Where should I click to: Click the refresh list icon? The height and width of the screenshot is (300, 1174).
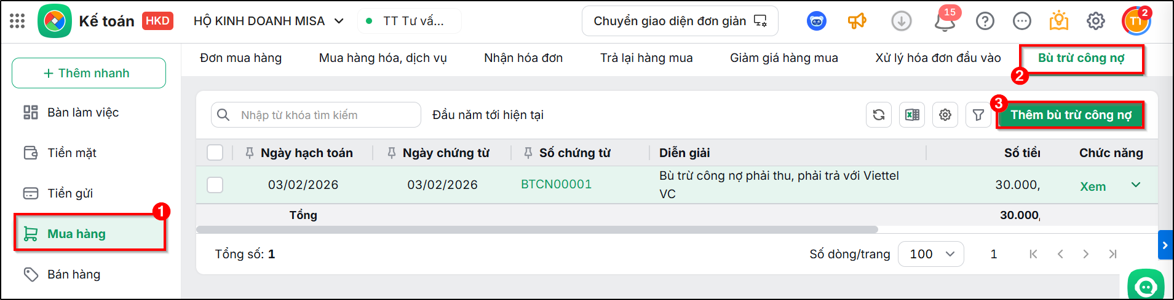[879, 115]
